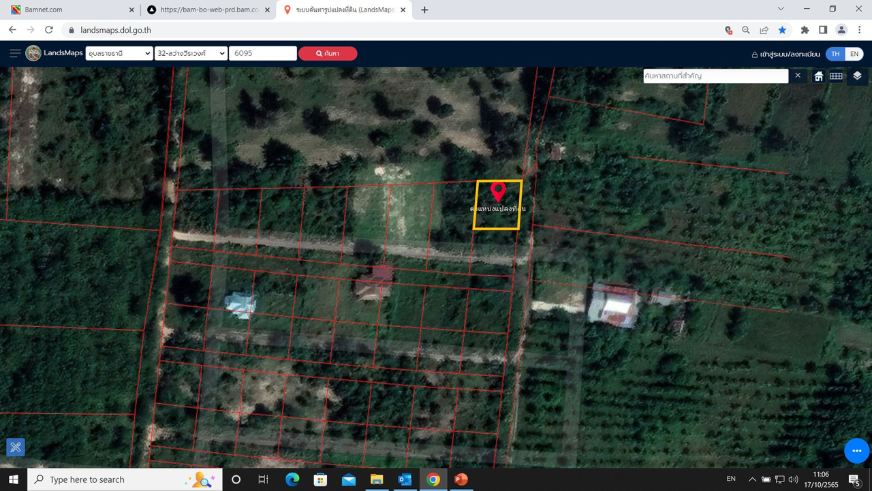Screen dimensions: 872x491
Task: Clear the landmark search with the X
Action: pos(798,76)
